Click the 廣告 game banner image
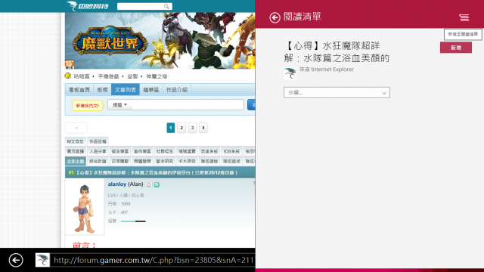Screen dimensions: 484x272 [160, 40]
